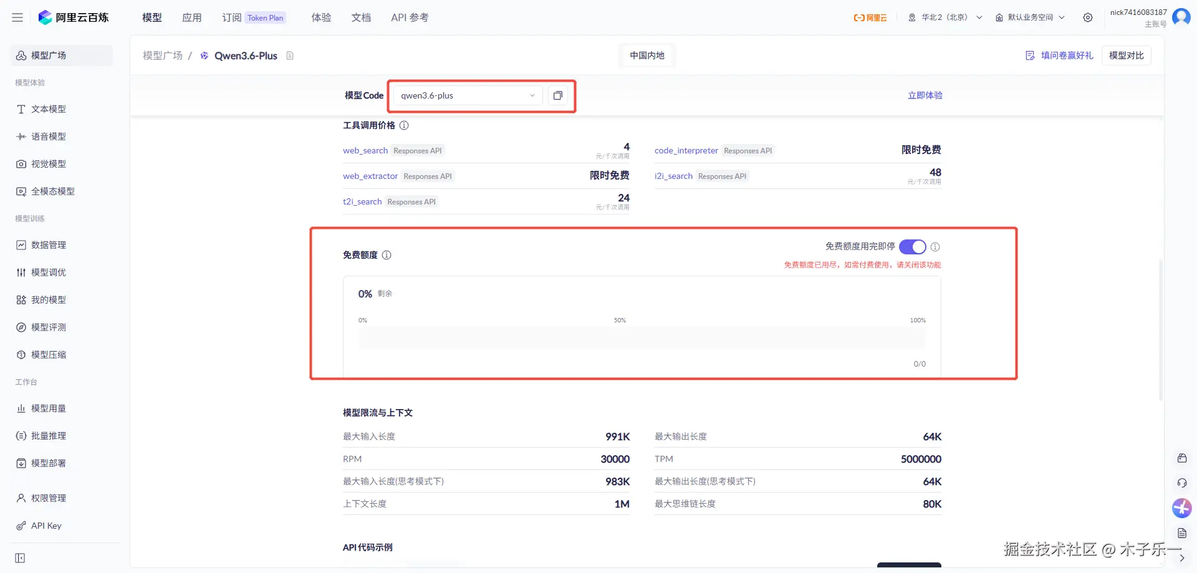This screenshot has height=573, width=1197.
Task: Select the 体验 top menu
Action: tap(322, 17)
